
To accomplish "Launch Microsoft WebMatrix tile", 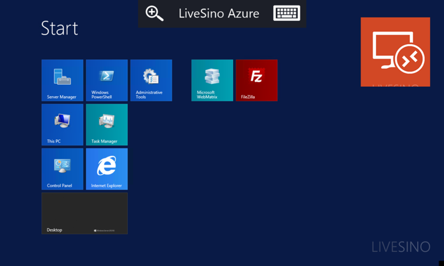I will pyautogui.click(x=212, y=80).
